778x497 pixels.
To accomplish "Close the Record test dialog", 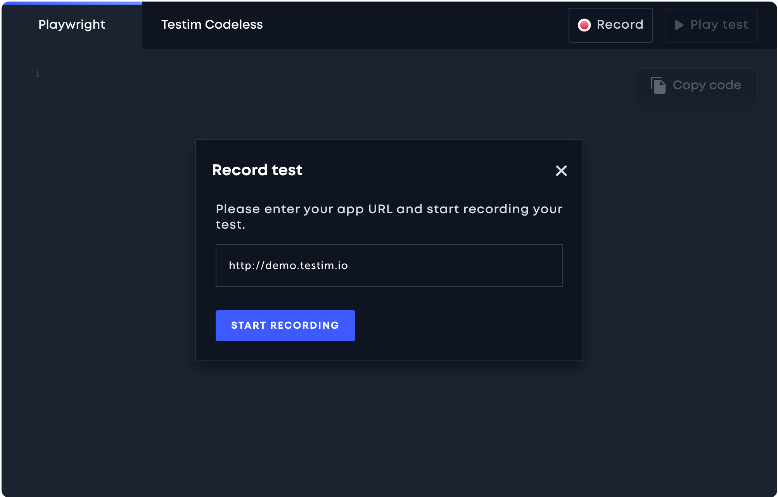I will point(561,171).
